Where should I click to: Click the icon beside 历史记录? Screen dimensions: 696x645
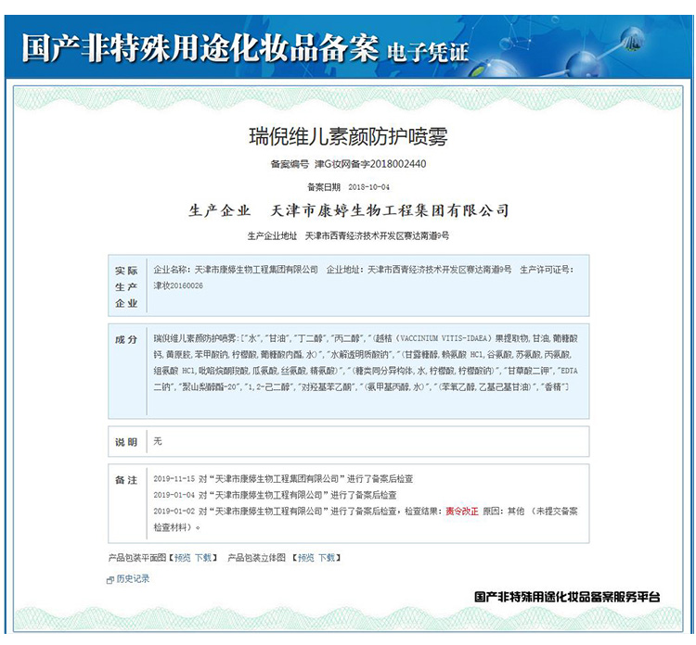click(x=110, y=580)
